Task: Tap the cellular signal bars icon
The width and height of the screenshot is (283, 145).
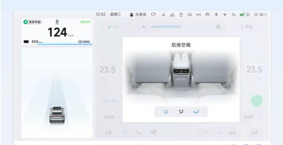Action: click(234, 15)
